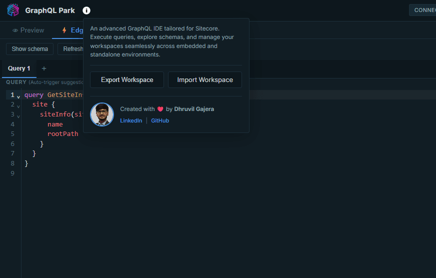
Task: Collapse the fold arrow on line 1
Action: (x=18, y=96)
